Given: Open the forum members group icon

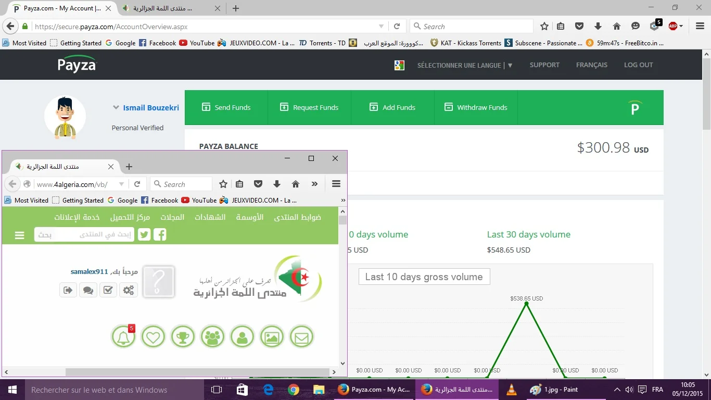Looking at the screenshot, I should [x=212, y=337].
